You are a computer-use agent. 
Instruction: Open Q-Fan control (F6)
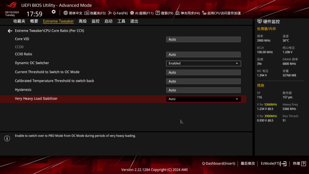click(x=118, y=13)
